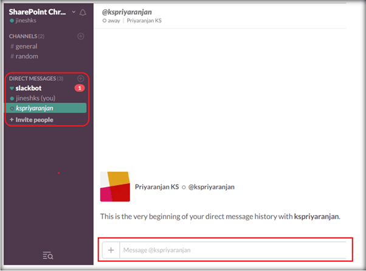Click the DIRECT MESSAGES (3) header
This screenshot has width=366, height=271.
point(36,79)
